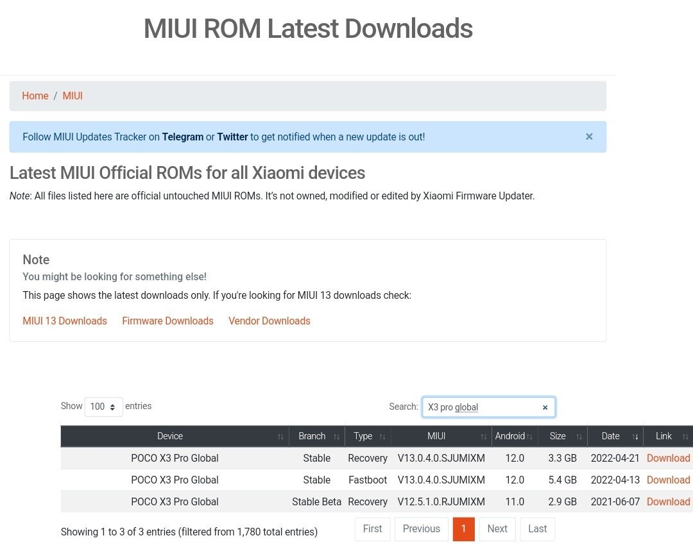Select the 2021-06-07 date cell
Image resolution: width=693 pixels, height=547 pixels.
pyautogui.click(x=615, y=502)
